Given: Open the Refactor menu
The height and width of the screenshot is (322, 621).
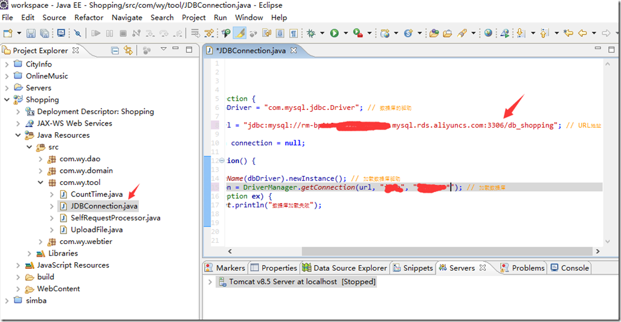Looking at the screenshot, I should coord(89,18).
